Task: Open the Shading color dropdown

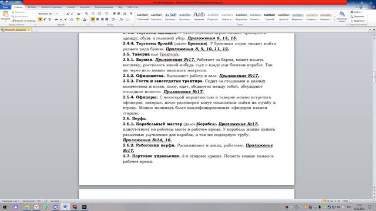Action: [122, 19]
